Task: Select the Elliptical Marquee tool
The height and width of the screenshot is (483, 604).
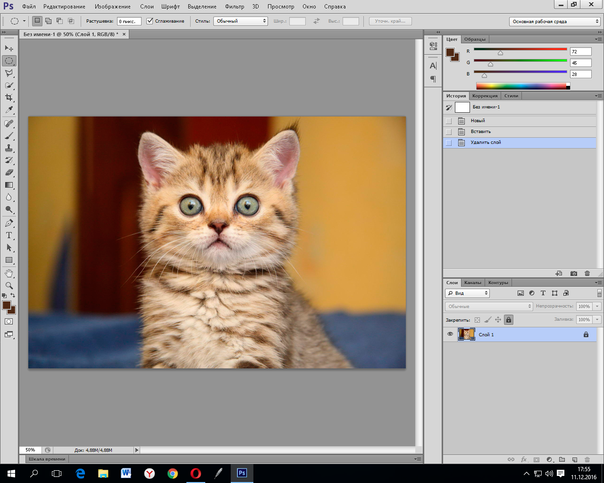Action: tap(9, 61)
